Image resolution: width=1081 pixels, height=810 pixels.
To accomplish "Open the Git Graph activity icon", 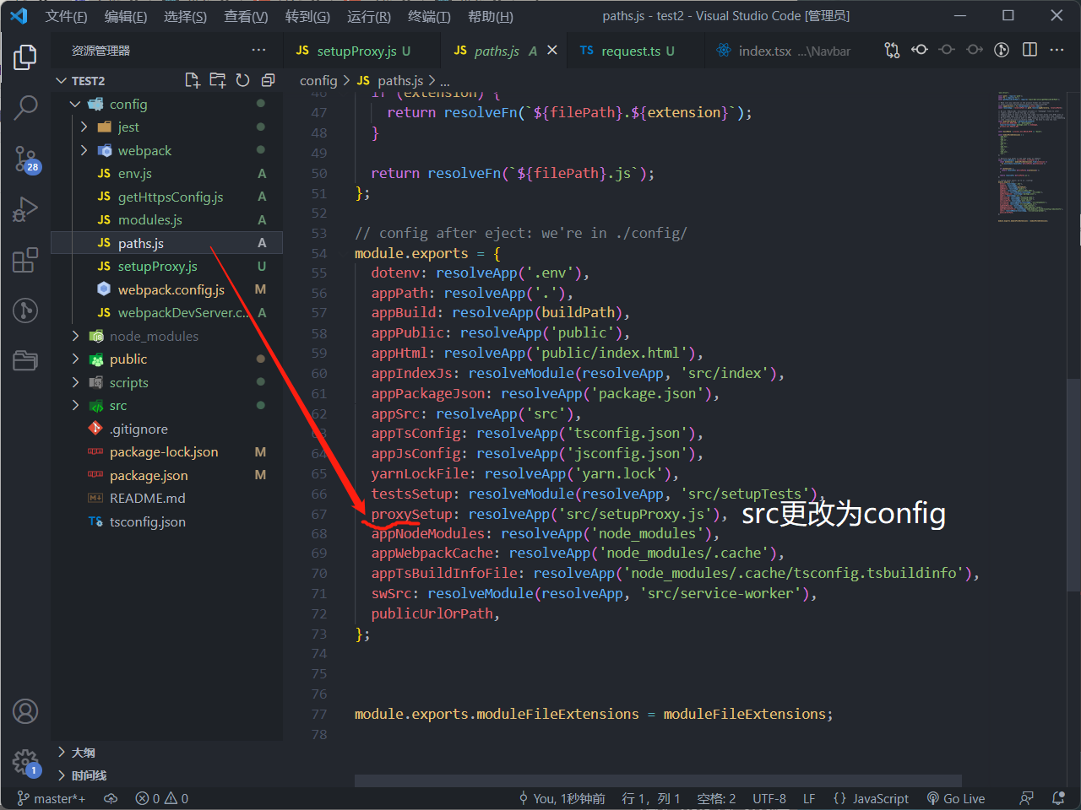I will pos(25,310).
